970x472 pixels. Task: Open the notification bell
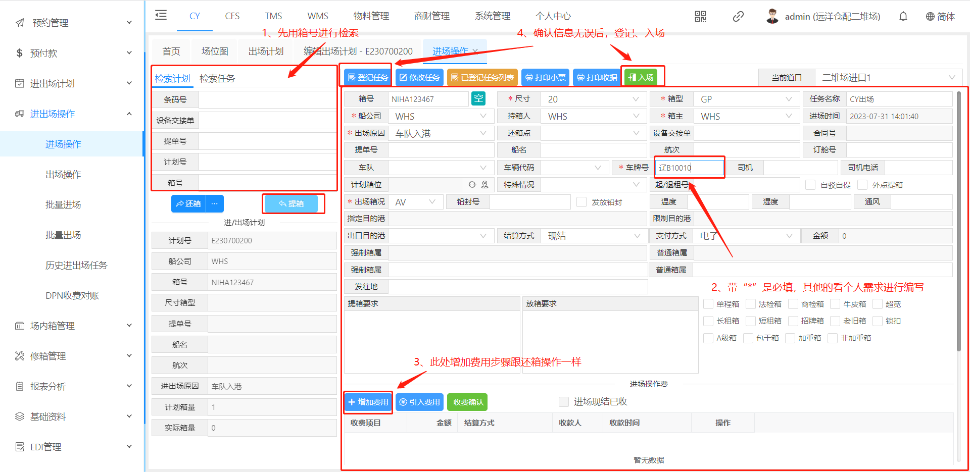(x=903, y=17)
